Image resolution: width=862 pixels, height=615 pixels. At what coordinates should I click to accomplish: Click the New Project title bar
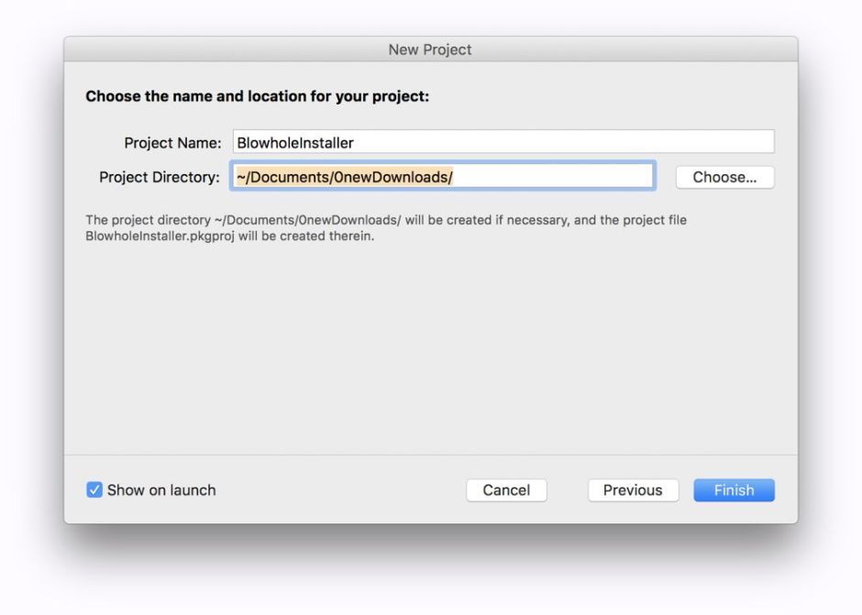click(x=431, y=49)
